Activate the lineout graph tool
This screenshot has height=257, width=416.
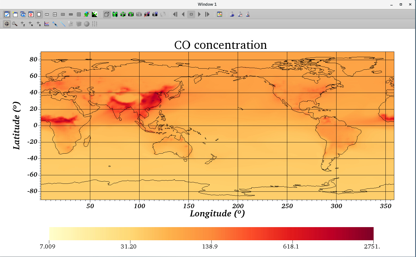tap(47, 24)
